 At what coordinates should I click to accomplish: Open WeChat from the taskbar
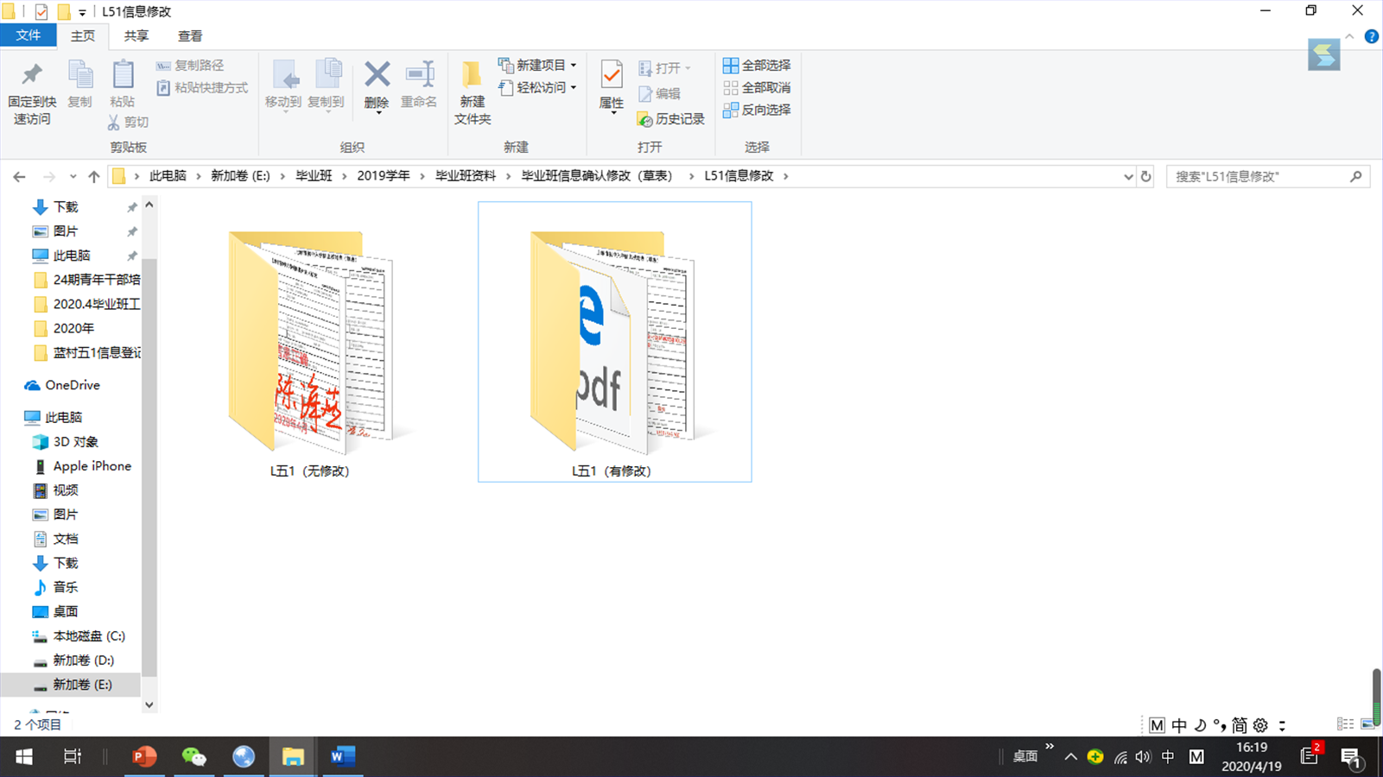coord(193,757)
